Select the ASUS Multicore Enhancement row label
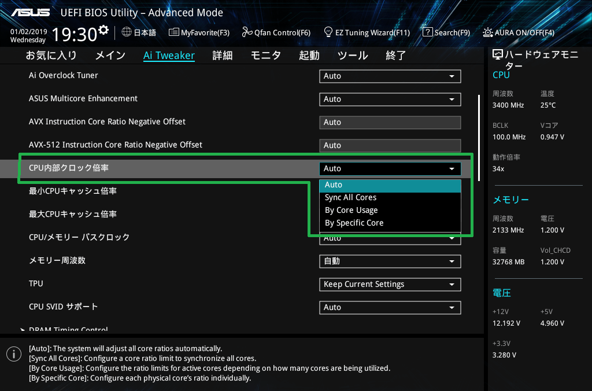 [83, 98]
